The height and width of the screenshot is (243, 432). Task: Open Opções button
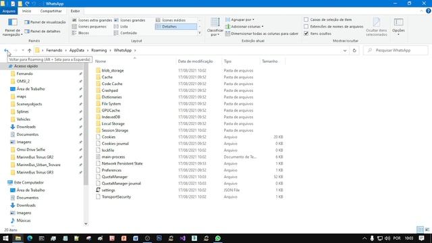point(398,27)
